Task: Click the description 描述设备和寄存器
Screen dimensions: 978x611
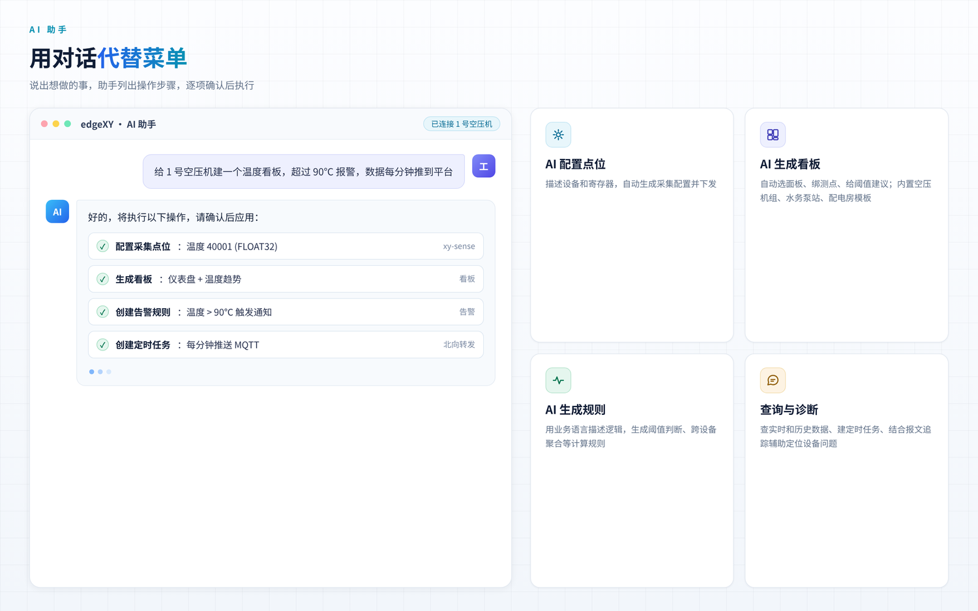Action: [631, 184]
